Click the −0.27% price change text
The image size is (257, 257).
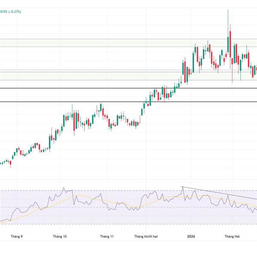[13, 12]
